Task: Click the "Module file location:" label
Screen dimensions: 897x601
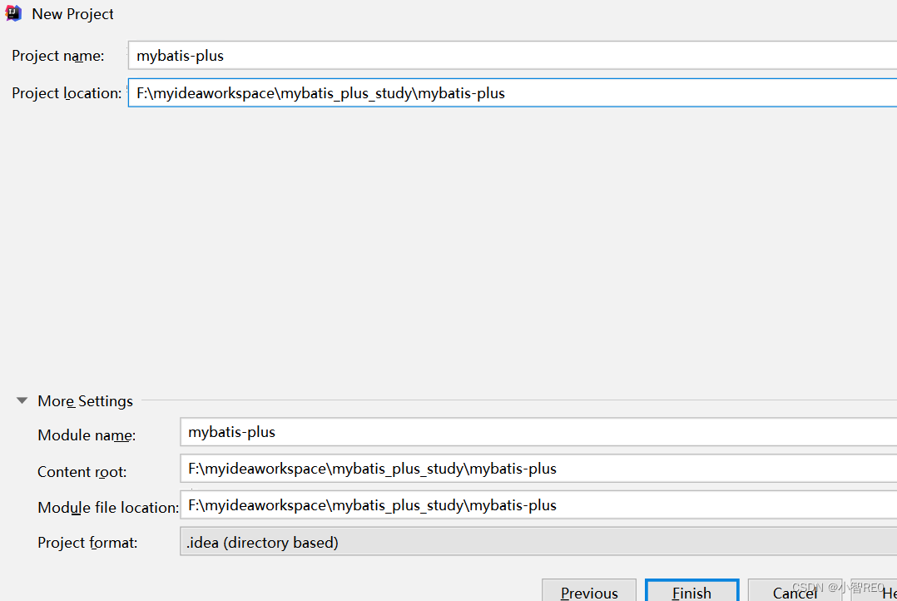Action: pyautogui.click(x=108, y=508)
